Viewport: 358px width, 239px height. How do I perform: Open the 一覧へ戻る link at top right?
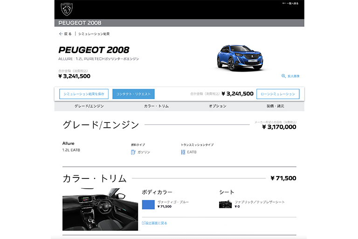[x=290, y=3]
